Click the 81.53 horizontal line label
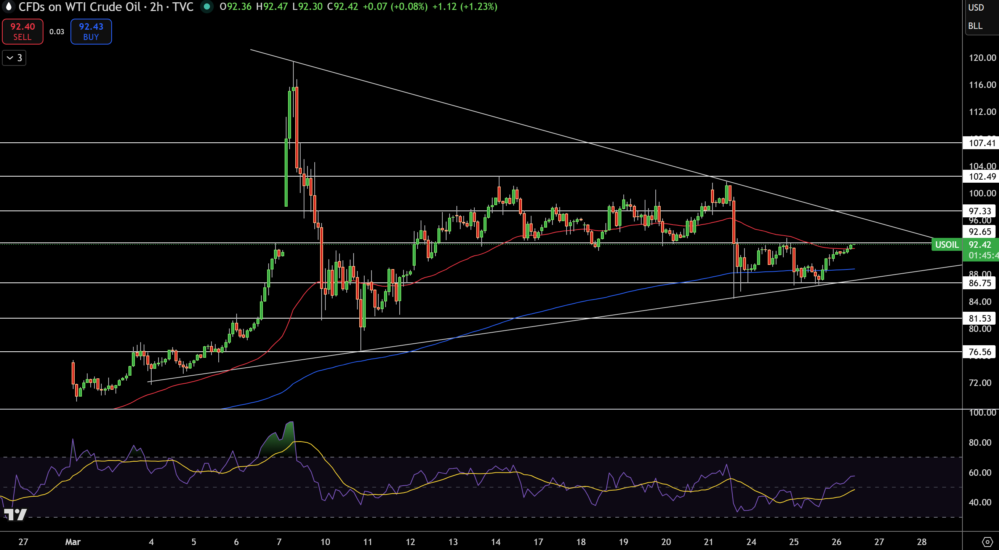The width and height of the screenshot is (999, 550). pyautogui.click(x=979, y=318)
